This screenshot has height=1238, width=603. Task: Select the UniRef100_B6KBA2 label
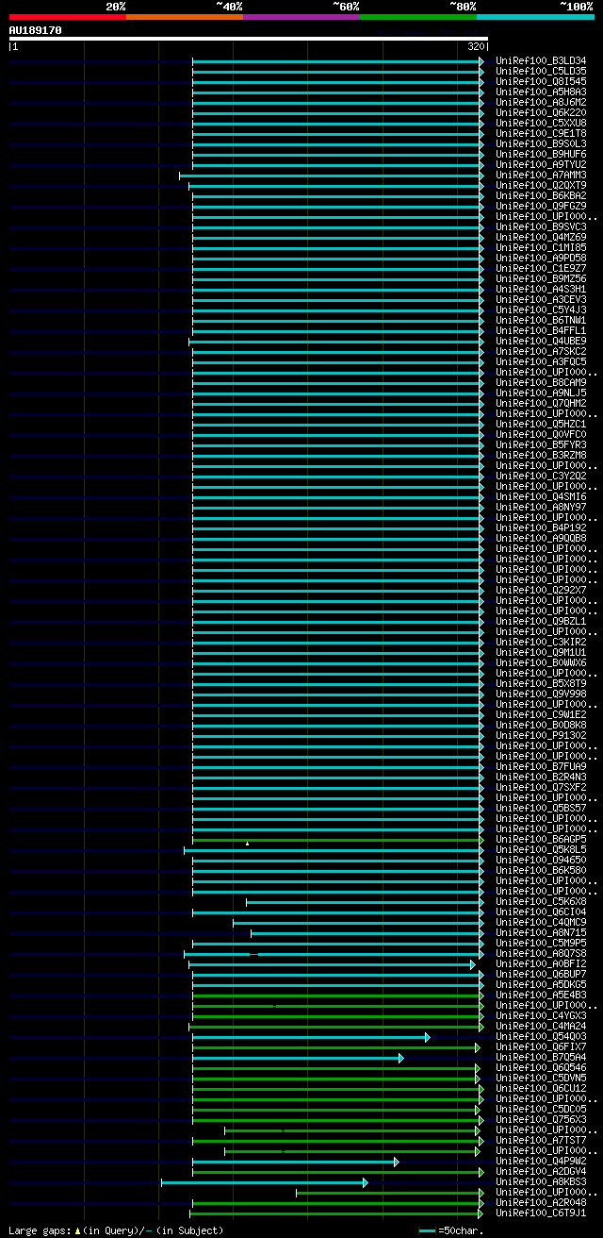point(541,196)
